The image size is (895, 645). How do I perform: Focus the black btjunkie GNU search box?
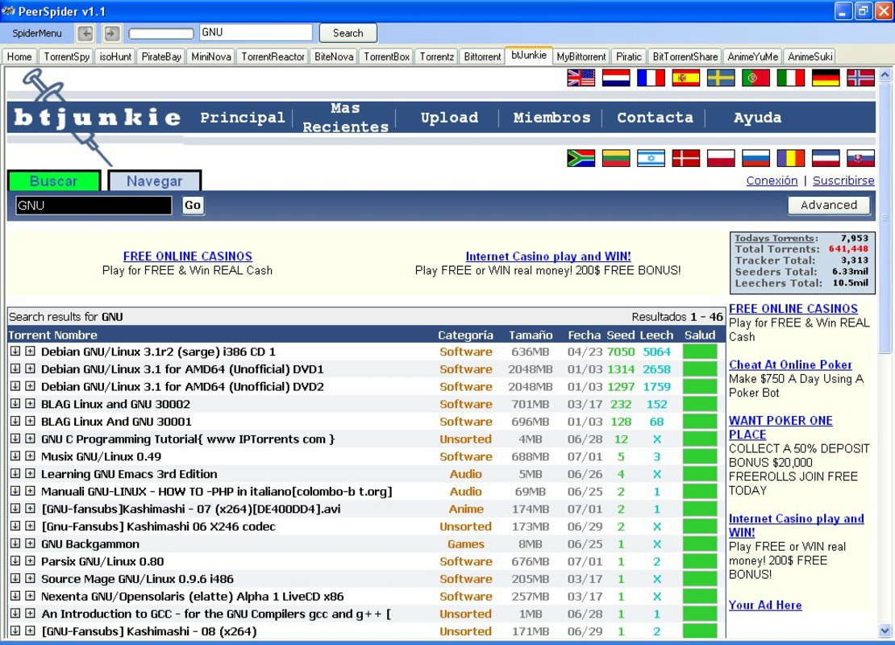(94, 206)
